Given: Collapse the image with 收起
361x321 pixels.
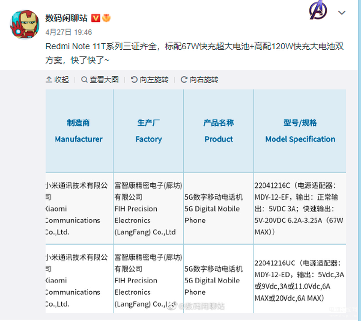Looking at the screenshot, I should [57, 80].
